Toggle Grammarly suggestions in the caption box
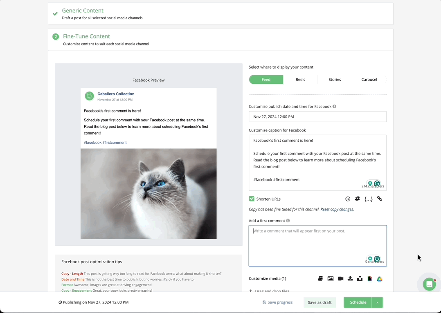This screenshot has height=313, width=441. click(377, 183)
